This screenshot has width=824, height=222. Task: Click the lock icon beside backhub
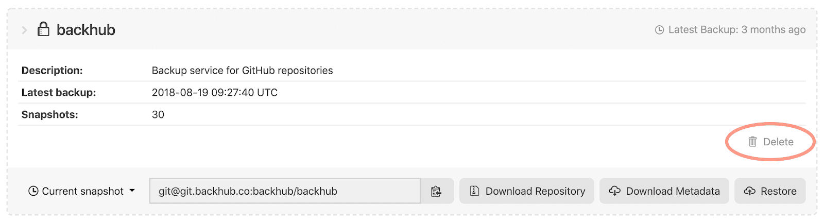coord(44,29)
